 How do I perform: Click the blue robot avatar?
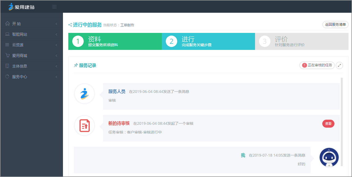[x=329, y=157]
